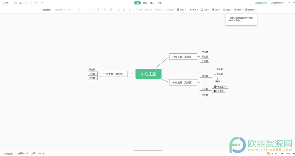Image resolution: width=295 pixels, height=156 pixels.
Task: Open 查找替换 find and replace
Action: click(x=45, y=9)
